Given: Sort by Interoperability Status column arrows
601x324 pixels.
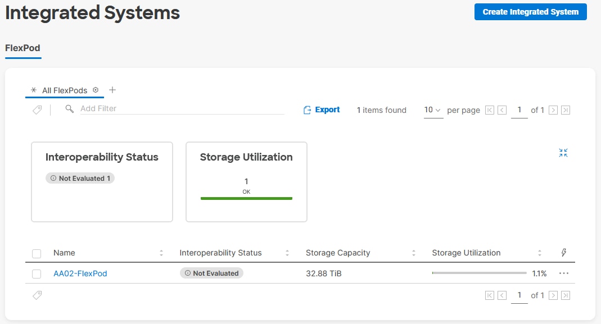Looking at the screenshot, I should [x=287, y=253].
